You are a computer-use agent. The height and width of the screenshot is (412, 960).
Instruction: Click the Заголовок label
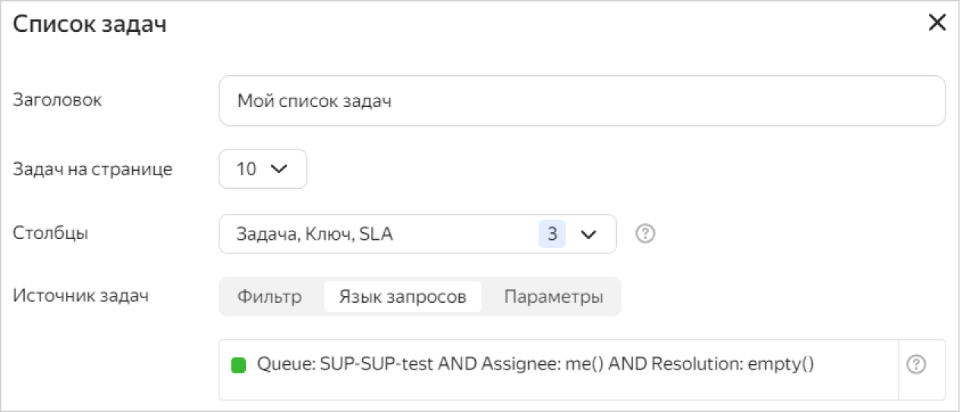(58, 99)
